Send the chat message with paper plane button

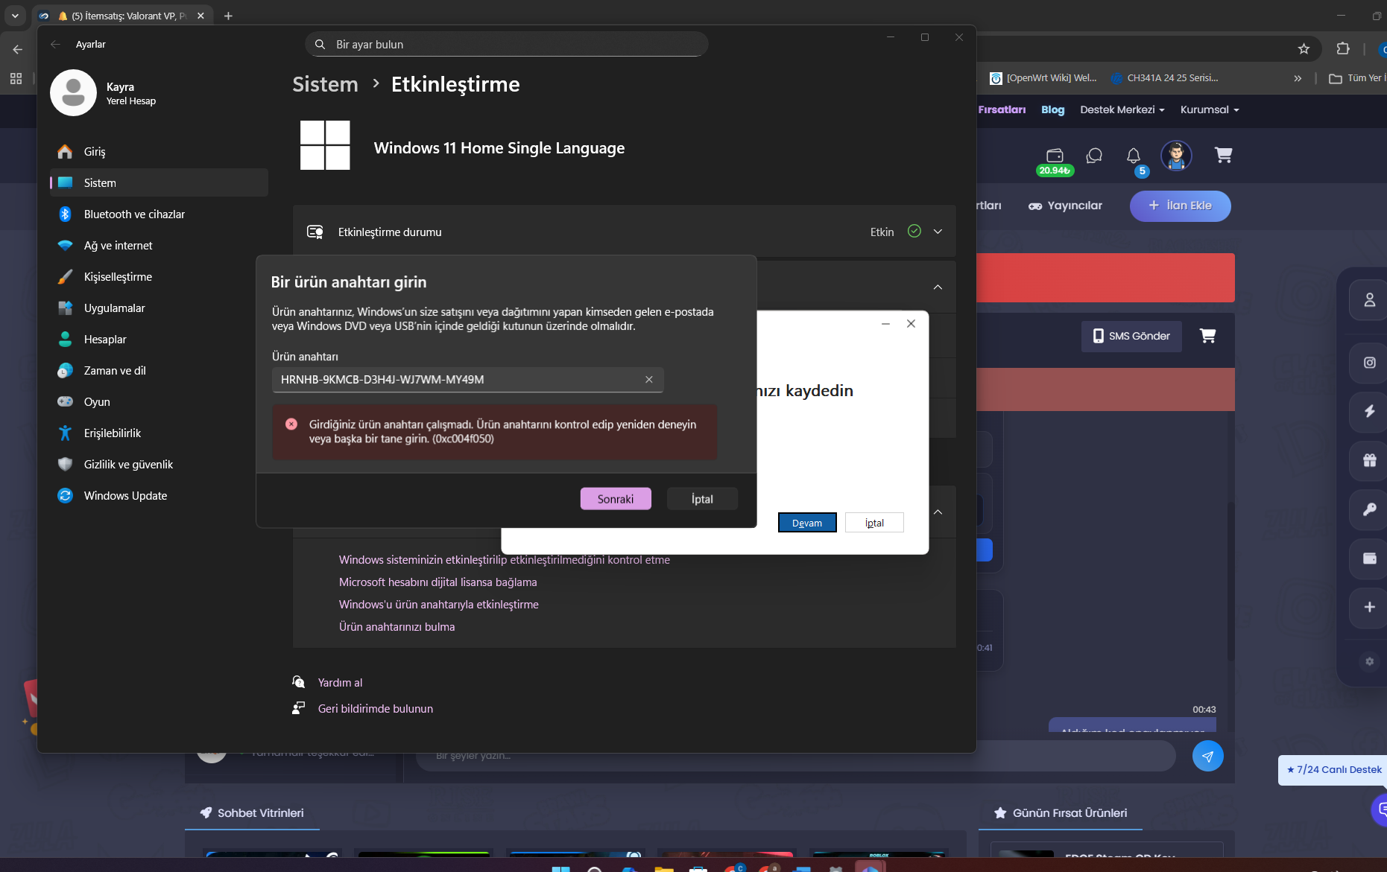1207,756
